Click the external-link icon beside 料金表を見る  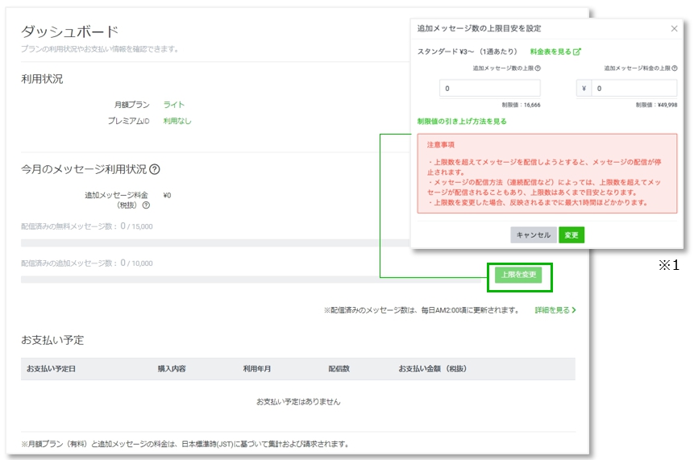click(576, 52)
